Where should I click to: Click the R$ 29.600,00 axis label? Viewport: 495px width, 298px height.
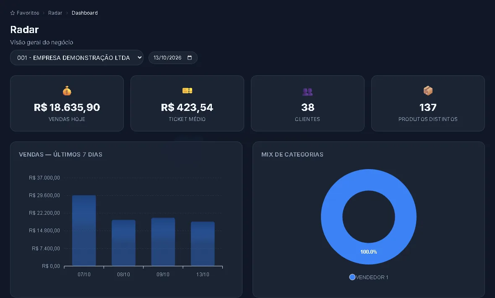pos(44,195)
